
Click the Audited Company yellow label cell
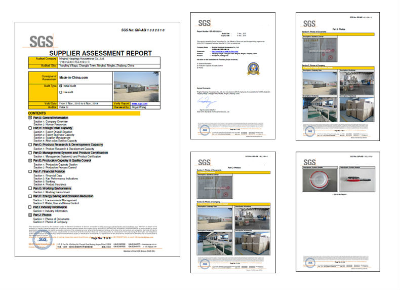(43, 60)
